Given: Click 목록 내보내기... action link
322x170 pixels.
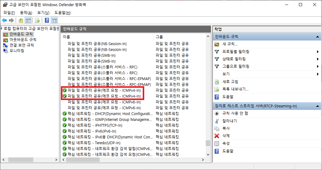Looking at the screenshot, I should [x=235, y=89].
